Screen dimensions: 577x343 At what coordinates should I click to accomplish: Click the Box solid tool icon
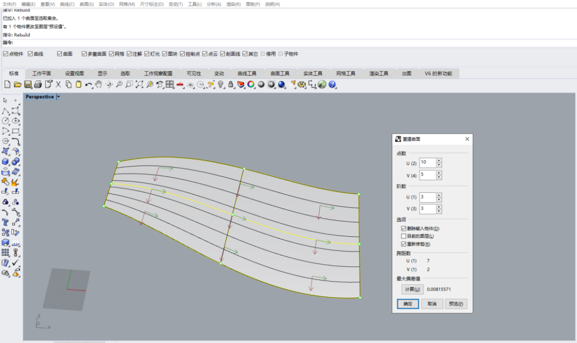(x=6, y=161)
